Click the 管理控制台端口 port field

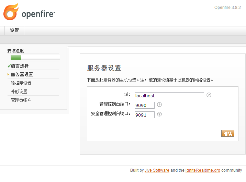coord(144,105)
